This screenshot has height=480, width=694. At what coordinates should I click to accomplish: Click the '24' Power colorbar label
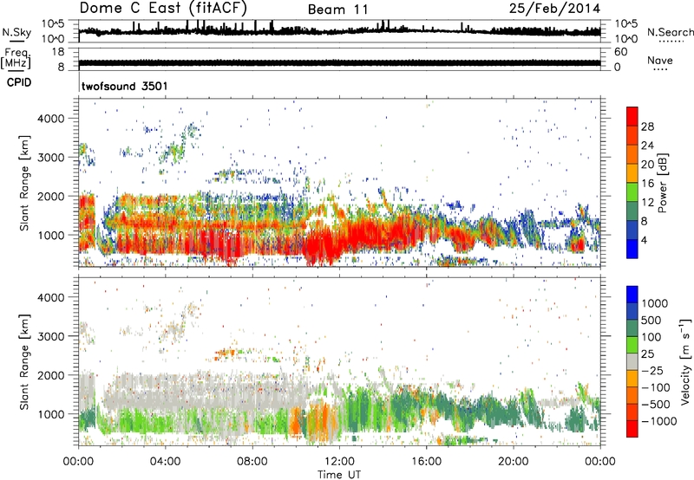coord(647,146)
